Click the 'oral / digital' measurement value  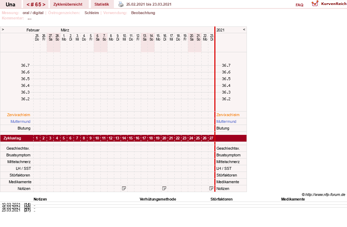click(33, 13)
